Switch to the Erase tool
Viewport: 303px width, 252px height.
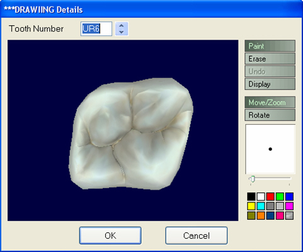[270, 59]
